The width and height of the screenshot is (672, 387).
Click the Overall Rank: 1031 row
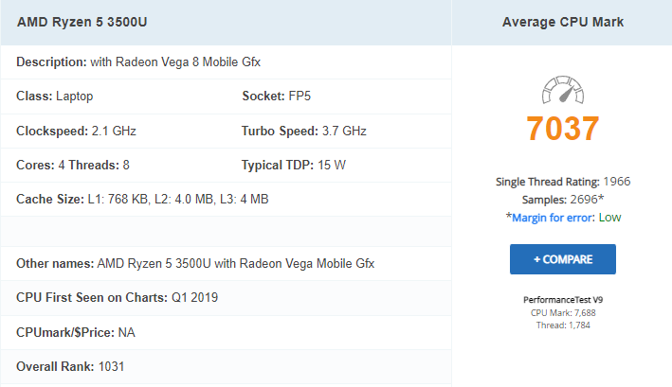tap(226, 366)
